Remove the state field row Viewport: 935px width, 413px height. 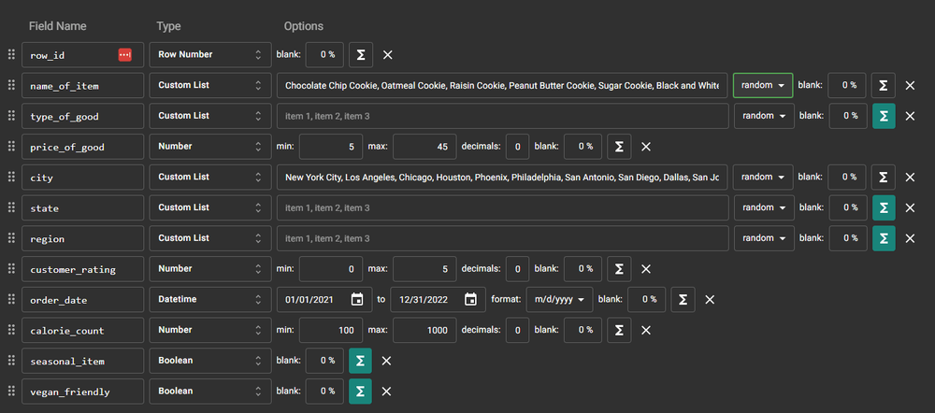click(910, 208)
